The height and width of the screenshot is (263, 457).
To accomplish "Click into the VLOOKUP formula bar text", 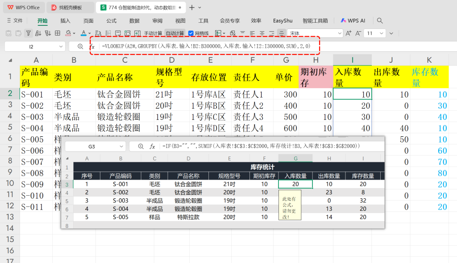I will (x=206, y=46).
